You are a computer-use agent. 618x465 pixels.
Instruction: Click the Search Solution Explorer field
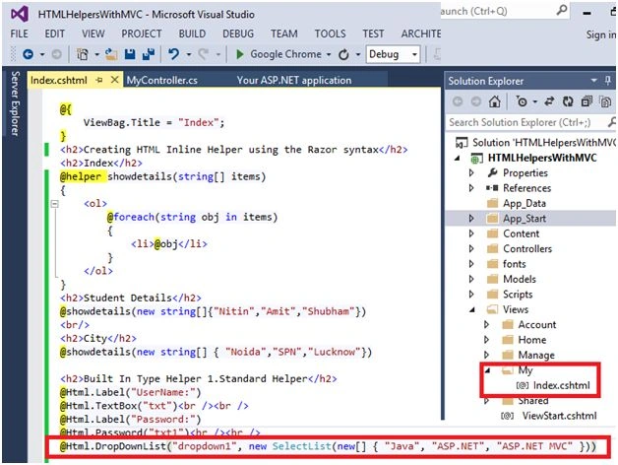[x=527, y=122]
